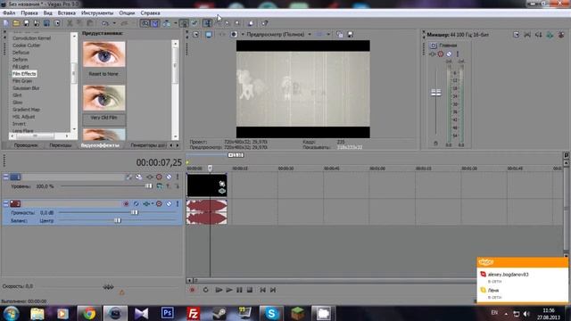The image size is (571, 321).
Task: Choose the Reset to None preset thumbnail
Action: coord(103,53)
